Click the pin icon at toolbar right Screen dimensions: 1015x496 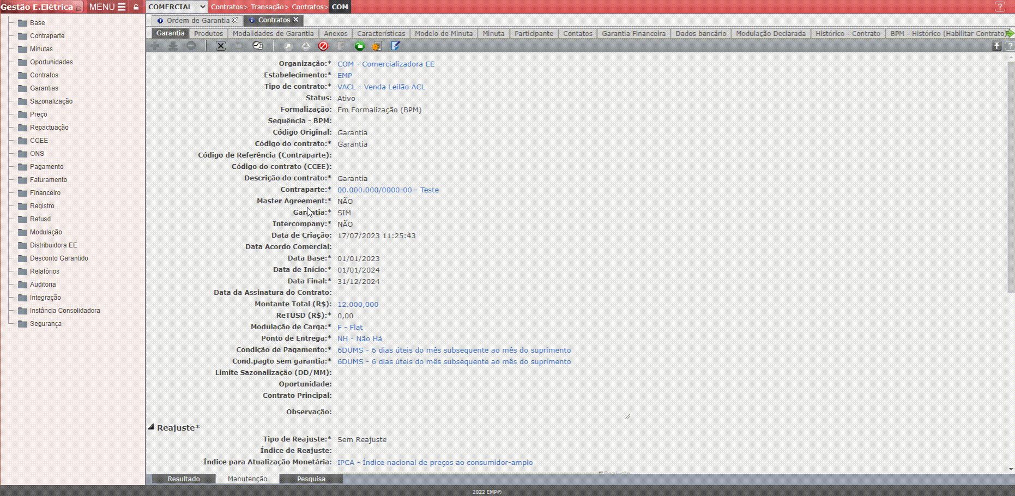point(996,46)
